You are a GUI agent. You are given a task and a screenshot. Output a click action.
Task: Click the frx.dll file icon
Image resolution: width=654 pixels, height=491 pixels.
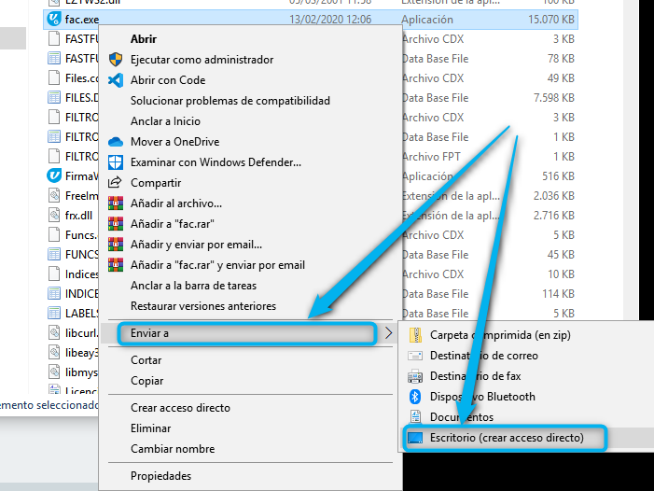coord(54,216)
